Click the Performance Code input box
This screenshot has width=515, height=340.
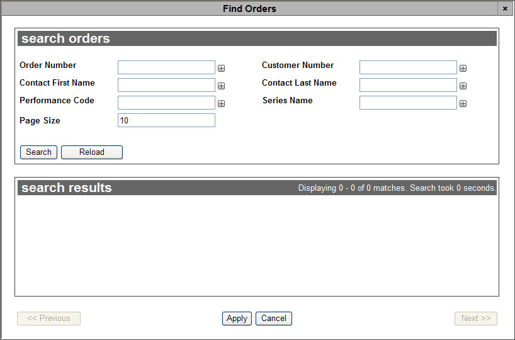(x=166, y=103)
